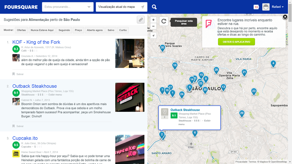The height and width of the screenshot is (164, 292).
Task: Click 'Pesquisar esta área' button
Action: point(184,22)
